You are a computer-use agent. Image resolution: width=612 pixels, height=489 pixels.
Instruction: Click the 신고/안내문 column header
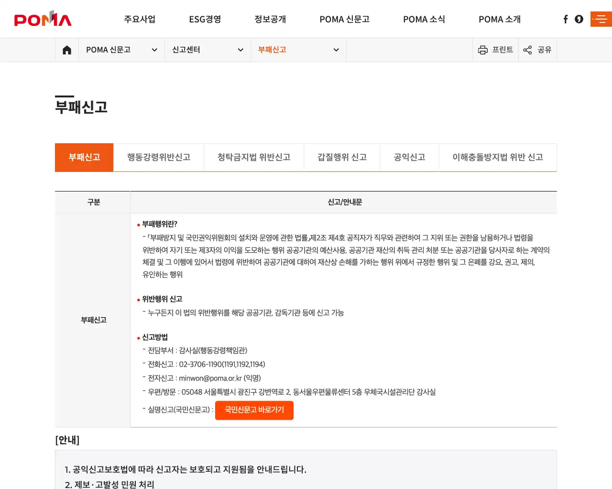tap(344, 202)
